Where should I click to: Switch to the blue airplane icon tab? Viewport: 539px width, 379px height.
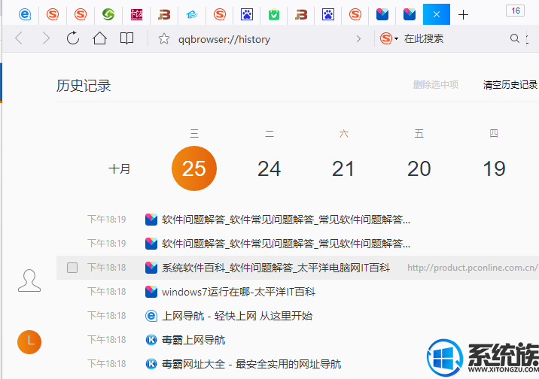192,14
